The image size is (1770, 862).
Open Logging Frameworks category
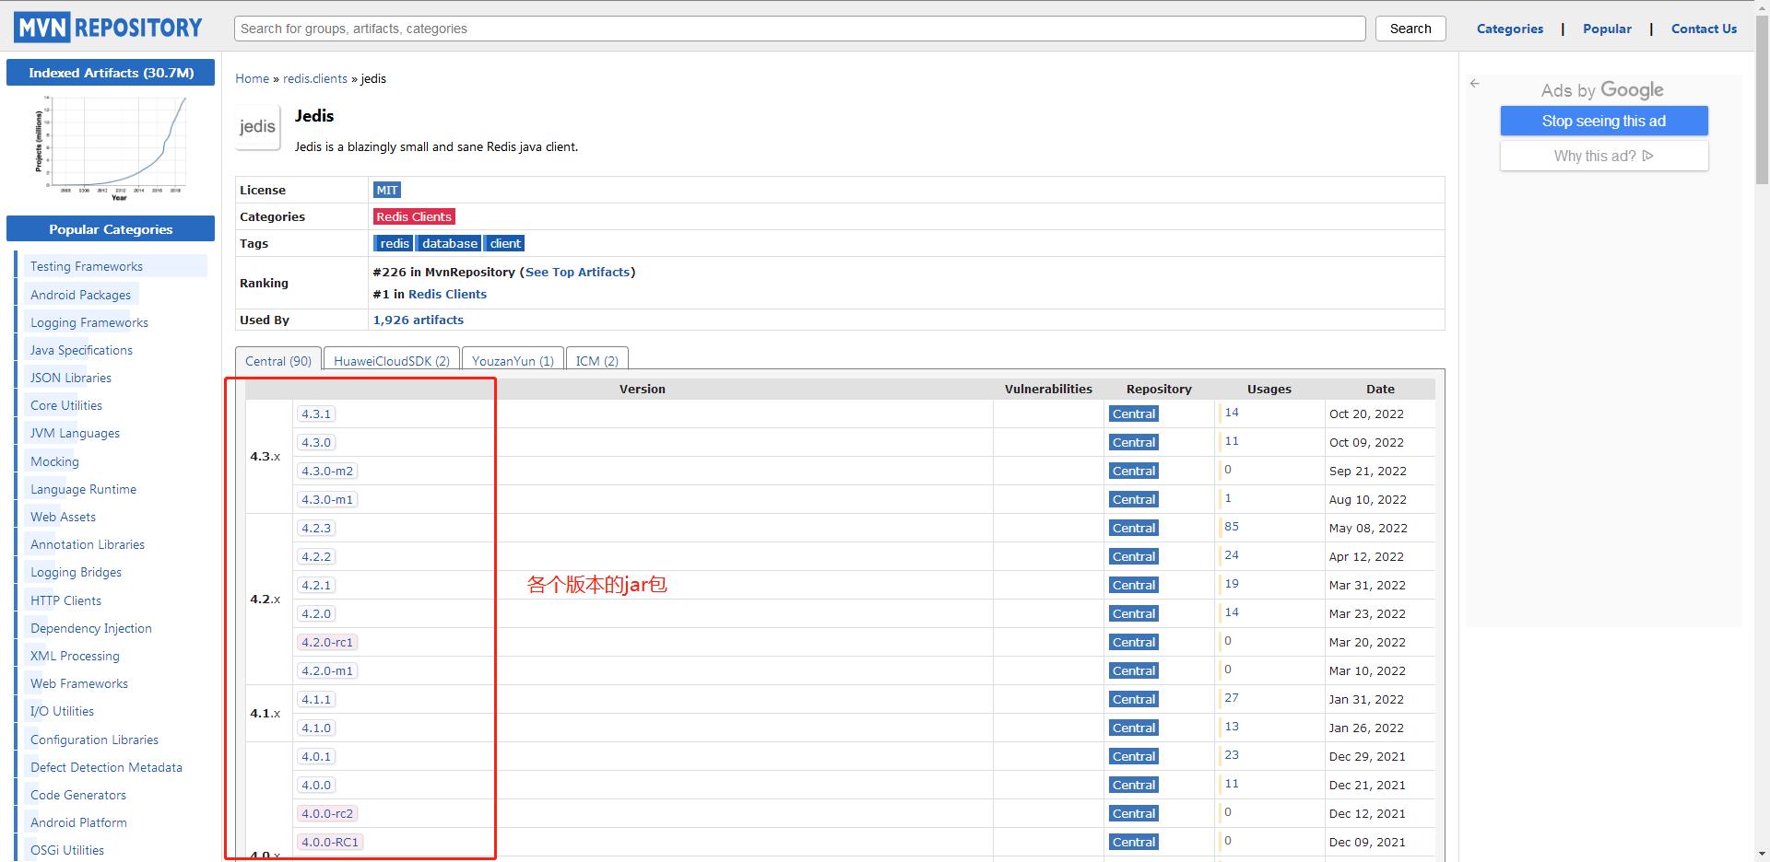(89, 322)
